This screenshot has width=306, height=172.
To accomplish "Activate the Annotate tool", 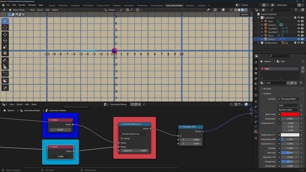I will click(5, 61).
